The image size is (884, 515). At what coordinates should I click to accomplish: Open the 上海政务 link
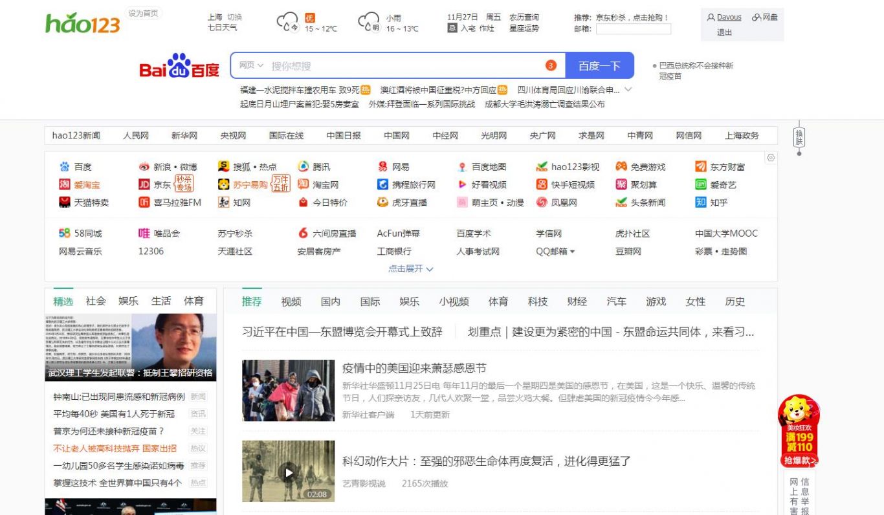[x=742, y=136]
